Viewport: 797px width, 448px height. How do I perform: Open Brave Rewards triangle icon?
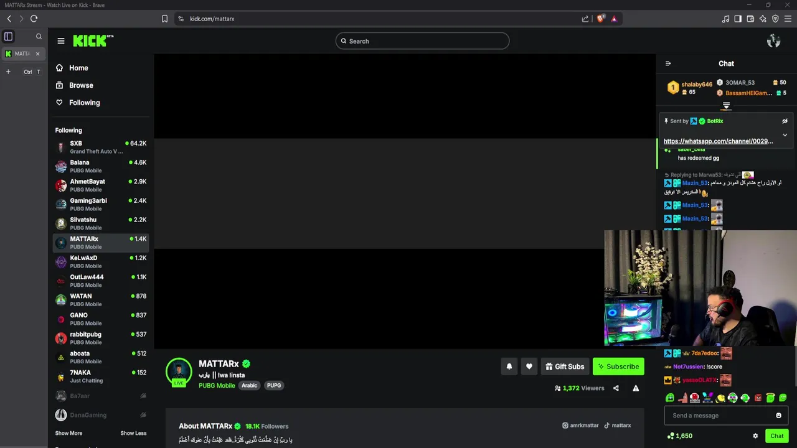614,19
